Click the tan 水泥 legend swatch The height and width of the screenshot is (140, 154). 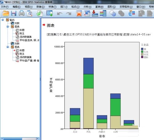[x=142, y=54]
